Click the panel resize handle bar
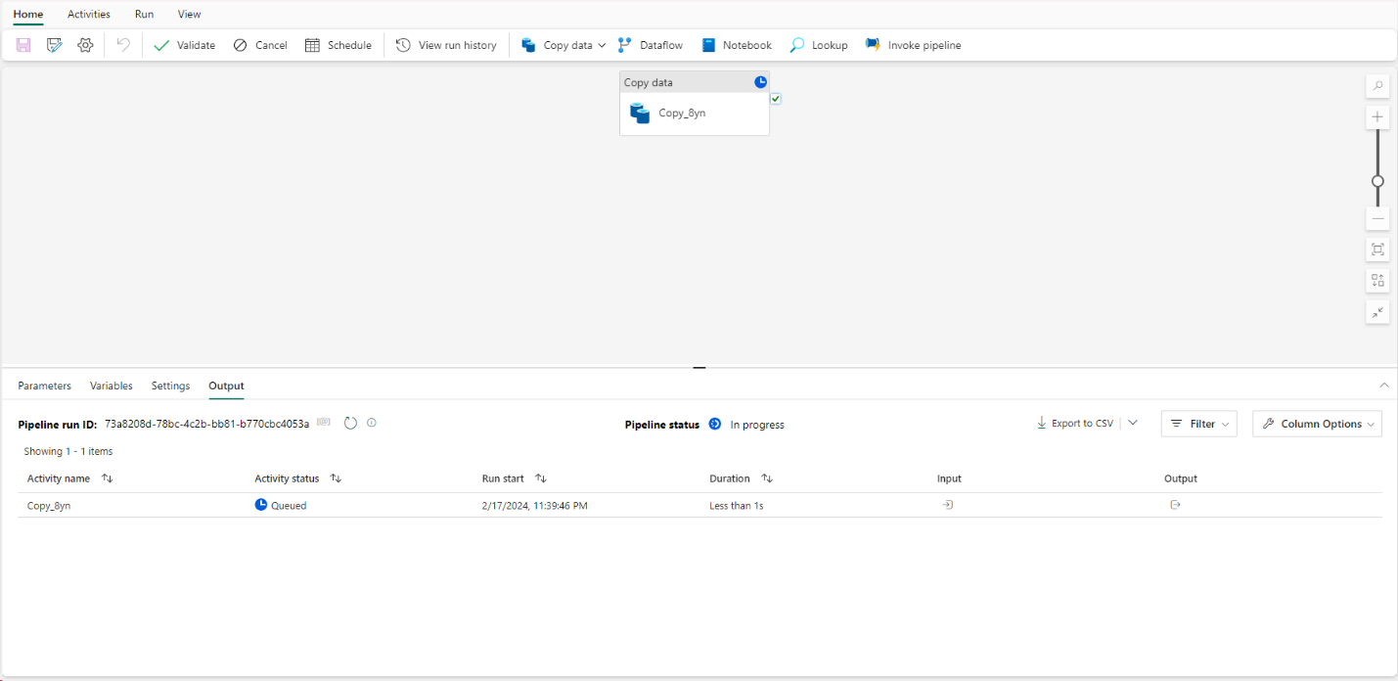 coord(699,368)
